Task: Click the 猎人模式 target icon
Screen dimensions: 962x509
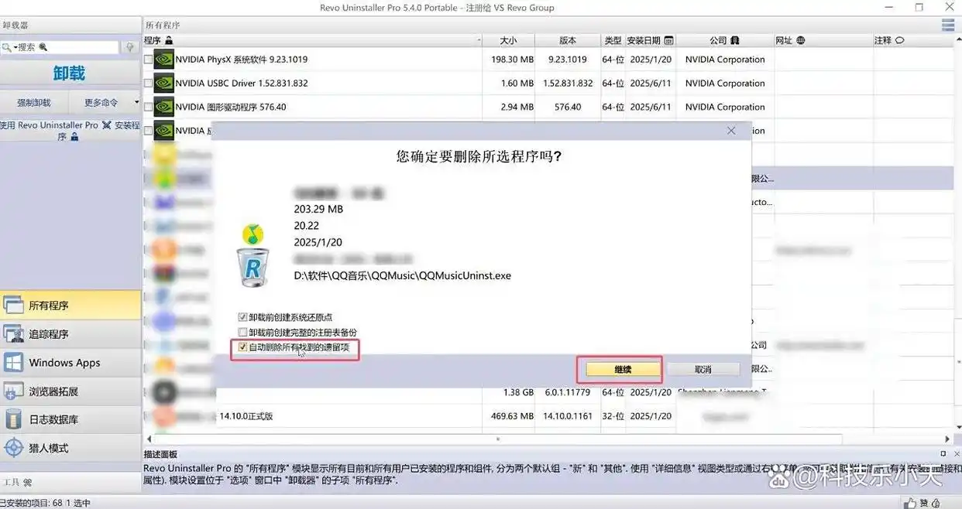Action: point(13,448)
